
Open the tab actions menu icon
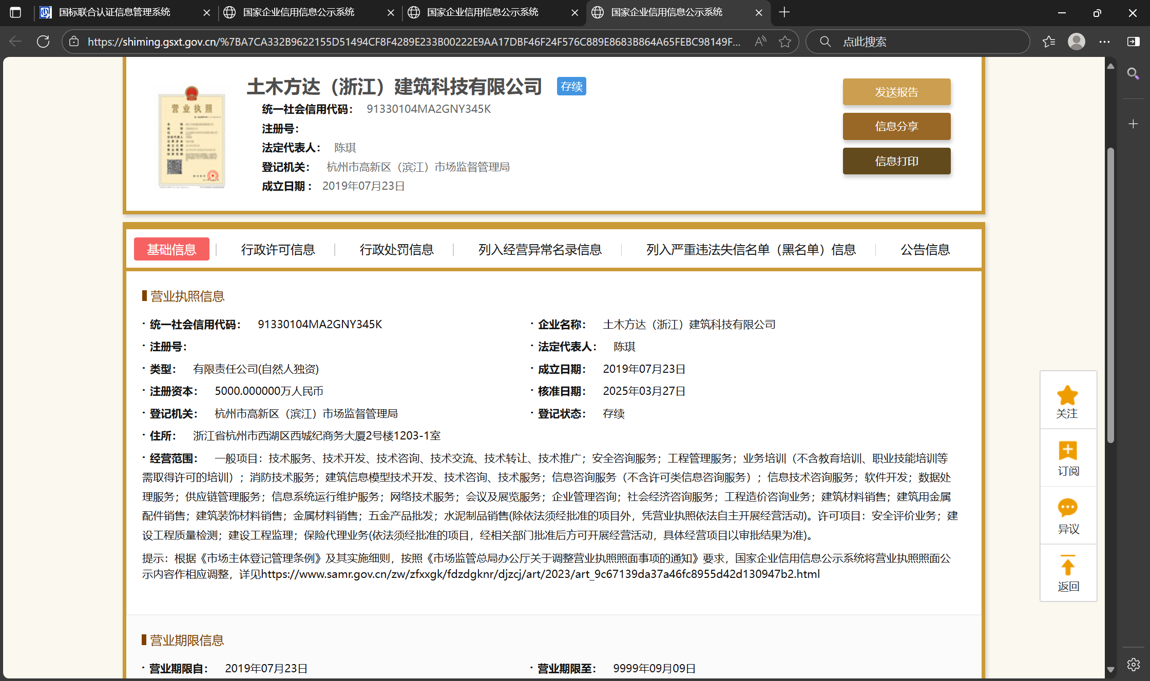coord(15,12)
